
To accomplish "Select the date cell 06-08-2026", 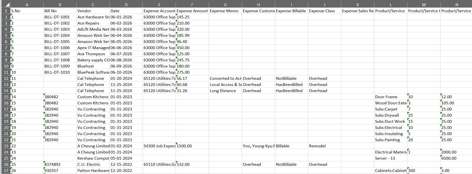I will point(126,60).
